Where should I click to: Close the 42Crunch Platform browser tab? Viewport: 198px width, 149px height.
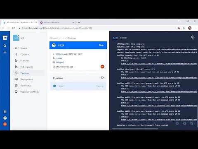(x=73, y=22)
